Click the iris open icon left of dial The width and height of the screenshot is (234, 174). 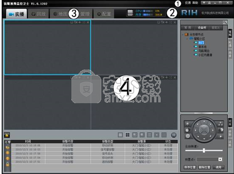coord(187,130)
